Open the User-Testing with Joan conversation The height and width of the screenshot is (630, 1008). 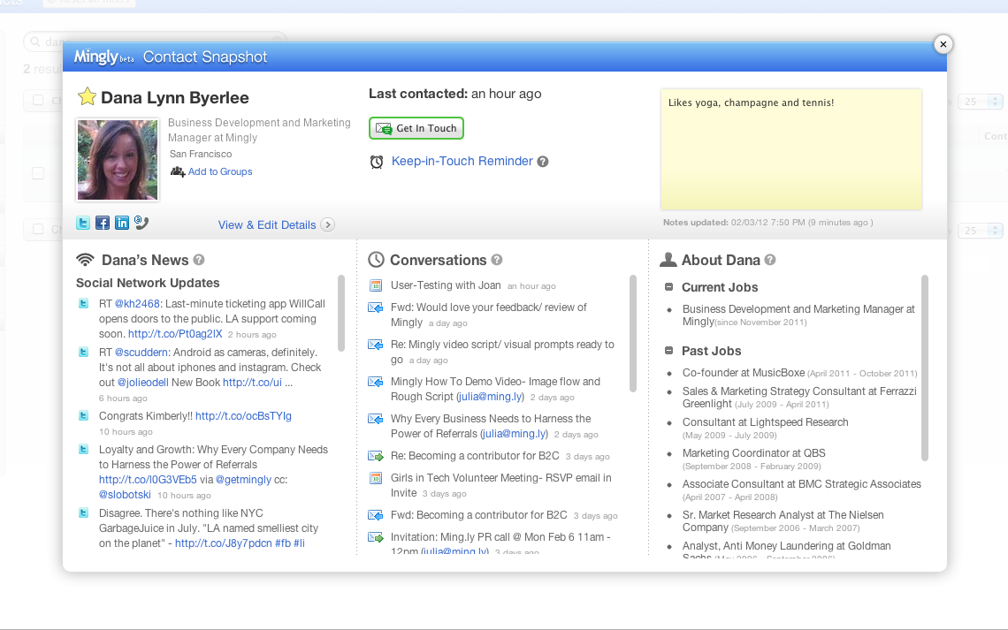coord(447,285)
